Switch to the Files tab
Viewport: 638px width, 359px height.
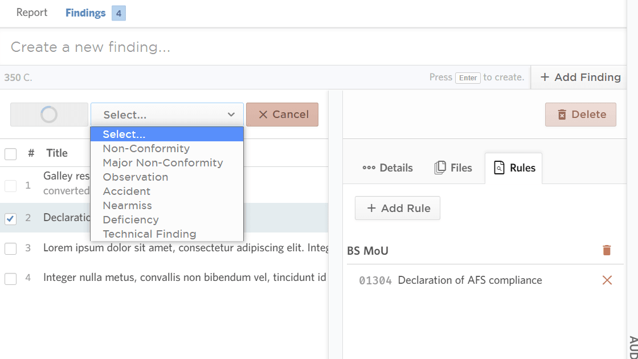pyautogui.click(x=453, y=167)
